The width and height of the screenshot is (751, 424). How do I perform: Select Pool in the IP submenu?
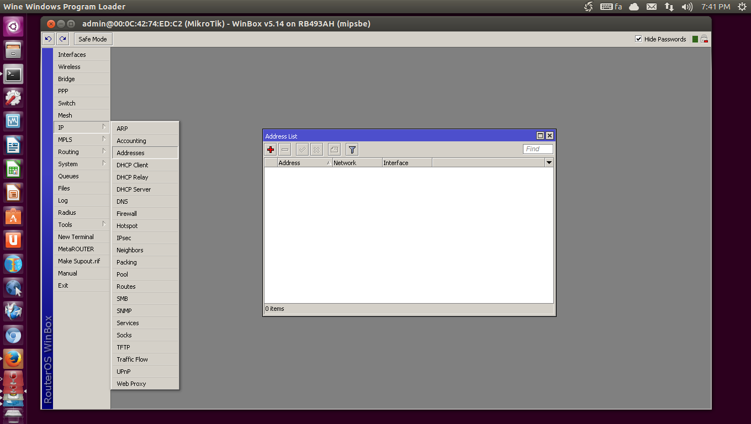(145, 274)
